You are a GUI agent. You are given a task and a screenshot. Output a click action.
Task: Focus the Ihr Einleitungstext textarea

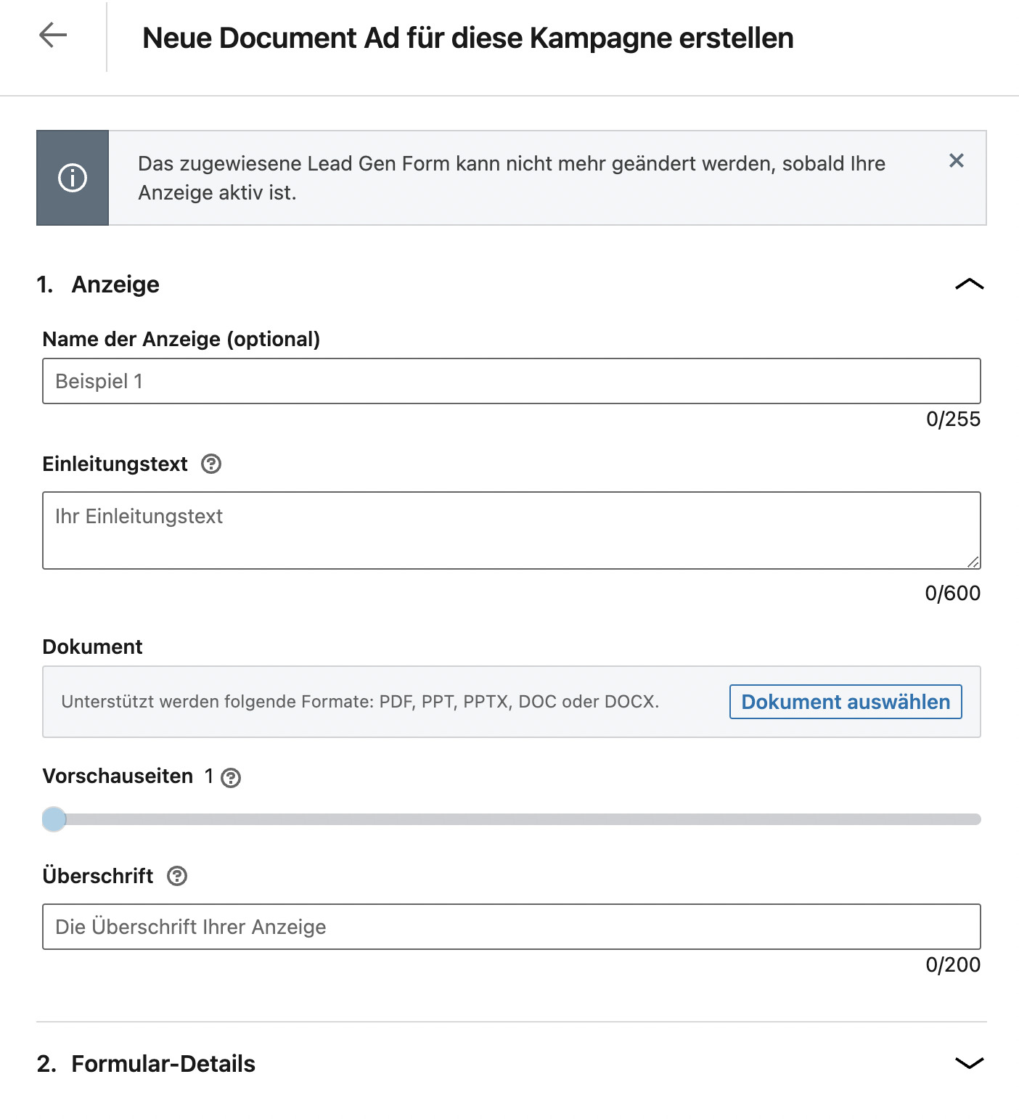click(512, 530)
